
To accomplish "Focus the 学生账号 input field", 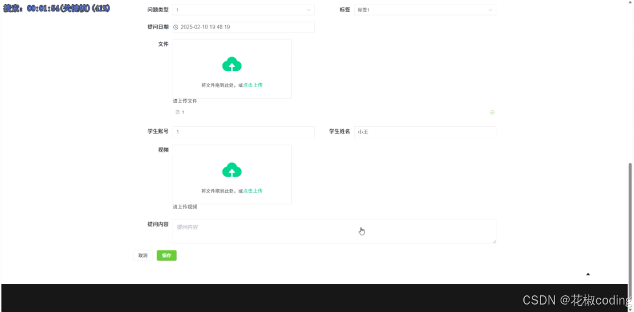I will tap(244, 132).
